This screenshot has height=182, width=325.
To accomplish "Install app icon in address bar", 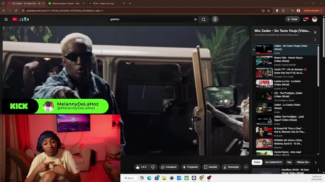I will tap(263, 11).
